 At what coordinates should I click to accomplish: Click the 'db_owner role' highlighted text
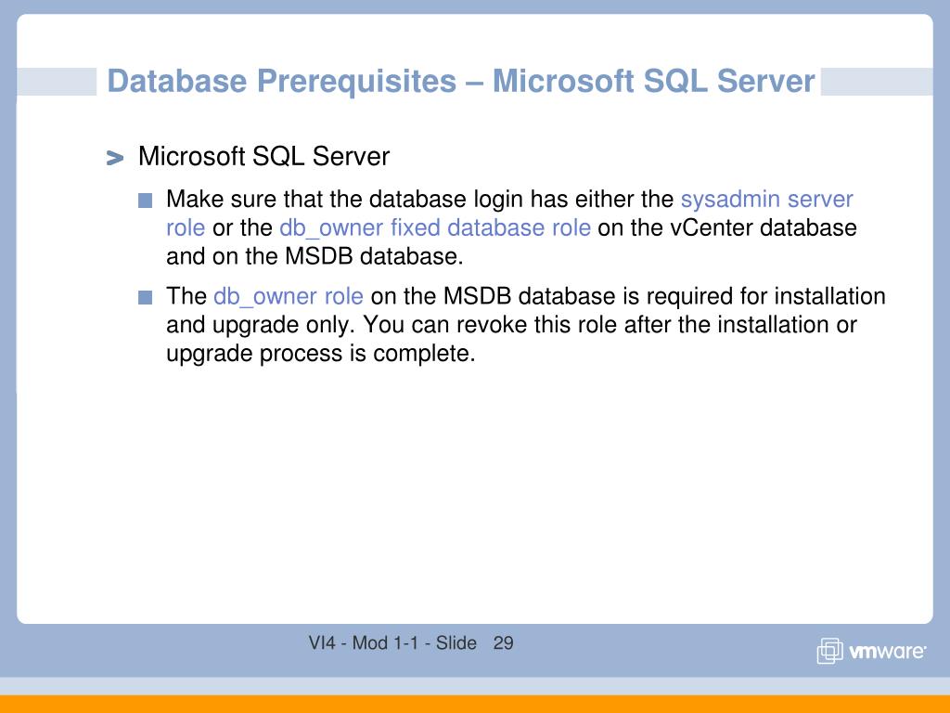(289, 296)
